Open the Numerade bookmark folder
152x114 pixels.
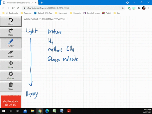(x=61, y=13)
